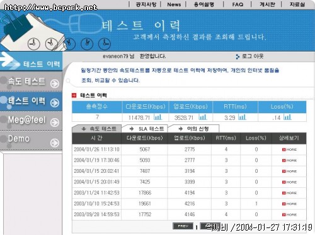Open the FAQ menu item
The height and width of the screenshot is (235, 315).
(x=238, y=4)
